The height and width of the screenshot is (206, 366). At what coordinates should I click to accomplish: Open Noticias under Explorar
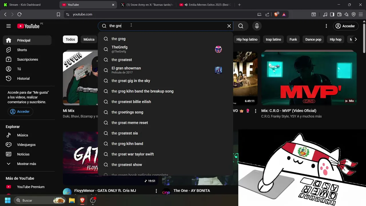(x=27, y=154)
